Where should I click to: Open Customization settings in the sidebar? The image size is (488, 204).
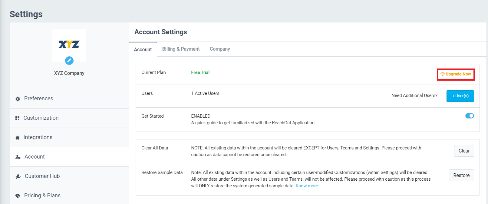pyautogui.click(x=41, y=118)
